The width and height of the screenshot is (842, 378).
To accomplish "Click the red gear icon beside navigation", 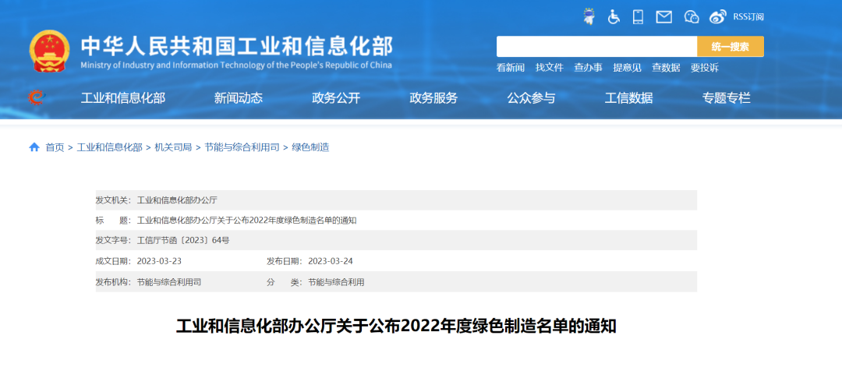I will pos(36,97).
